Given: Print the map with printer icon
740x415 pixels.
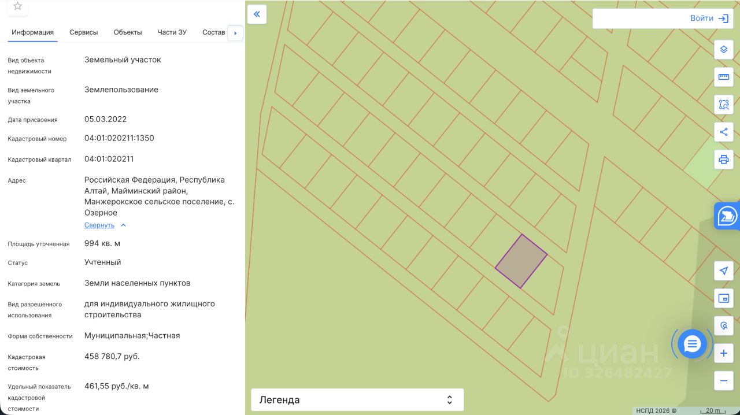Looking at the screenshot, I should click(724, 159).
